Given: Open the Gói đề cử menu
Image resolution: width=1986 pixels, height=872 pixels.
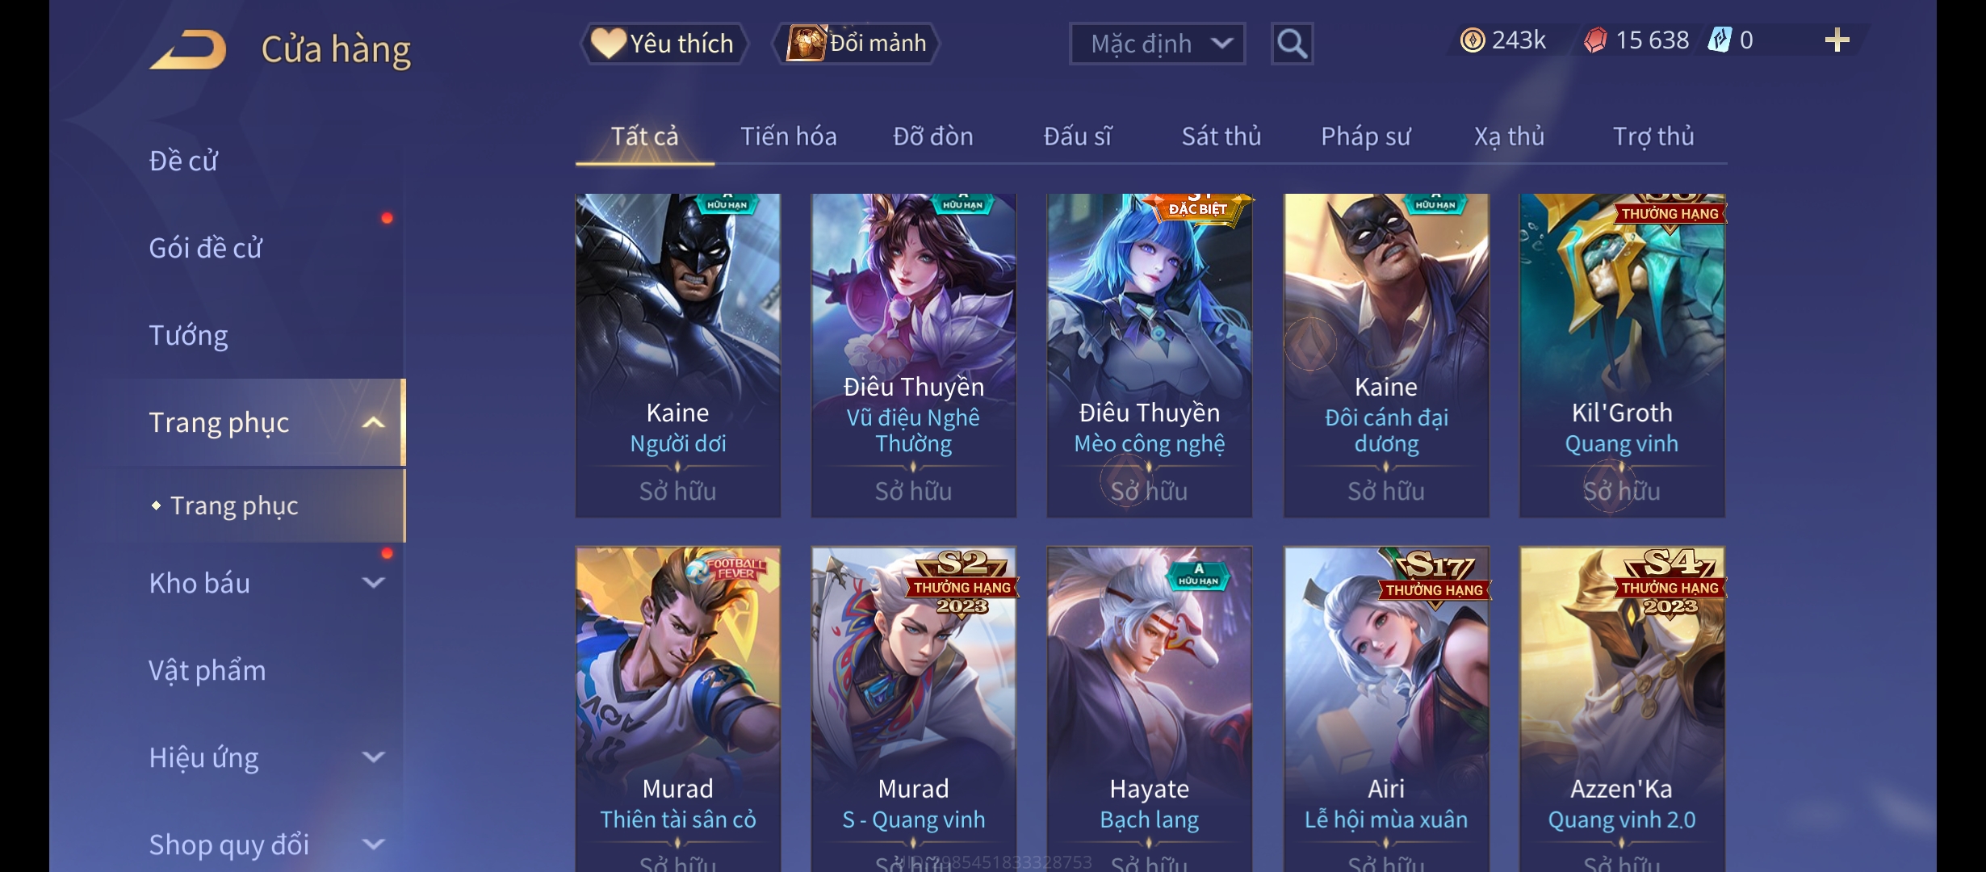Looking at the screenshot, I should coord(205,248).
